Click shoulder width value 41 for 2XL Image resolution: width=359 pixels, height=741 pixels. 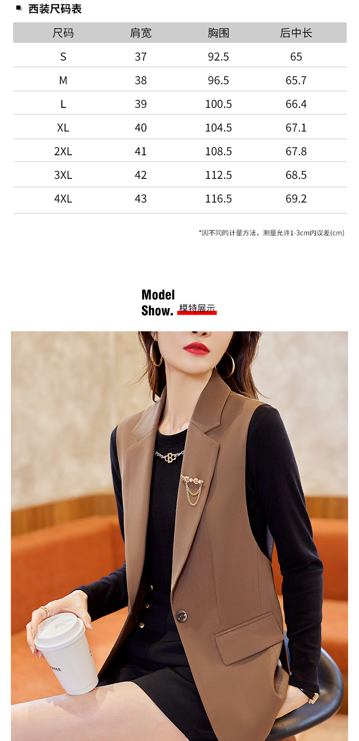point(141,151)
